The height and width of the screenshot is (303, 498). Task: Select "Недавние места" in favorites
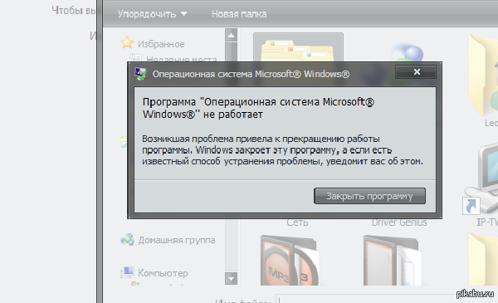click(181, 59)
